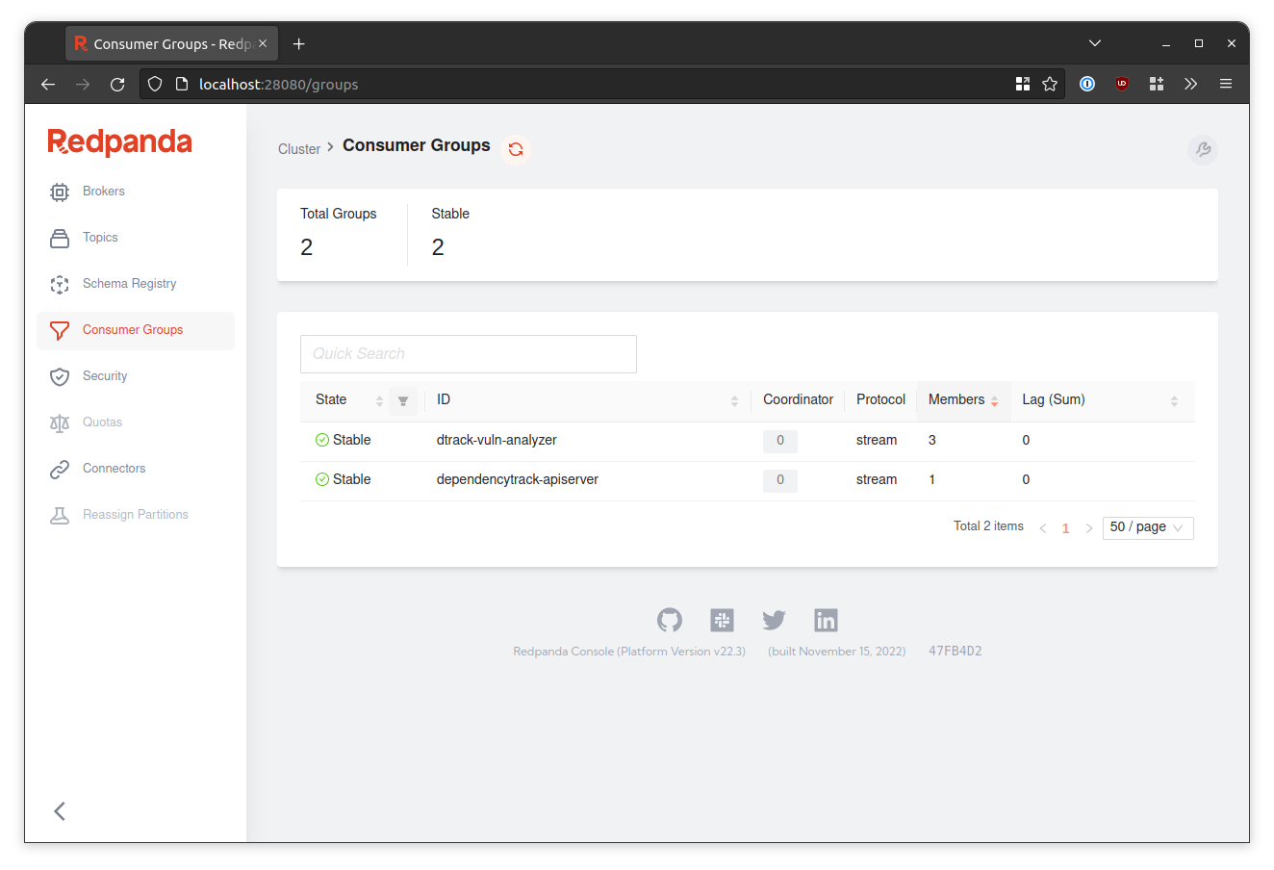Viewport: 1274px width, 870px height.
Task: Open the Slack footer link
Action: tap(722, 620)
